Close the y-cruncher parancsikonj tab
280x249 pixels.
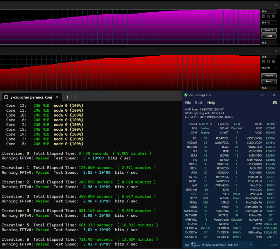[x=57, y=97]
